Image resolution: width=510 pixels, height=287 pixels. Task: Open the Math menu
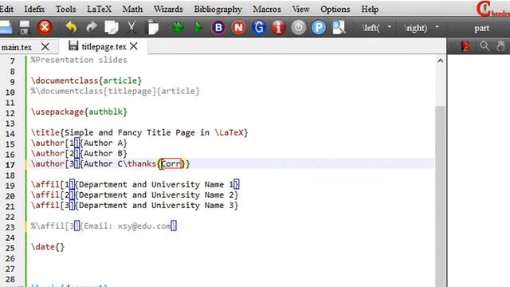132,9
